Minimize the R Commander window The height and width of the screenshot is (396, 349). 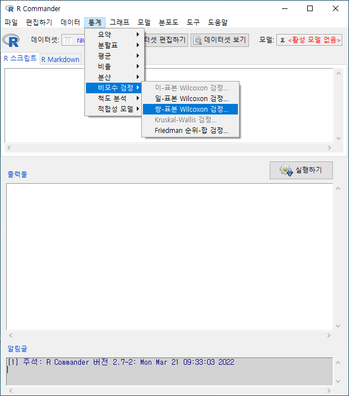tap(285, 8)
